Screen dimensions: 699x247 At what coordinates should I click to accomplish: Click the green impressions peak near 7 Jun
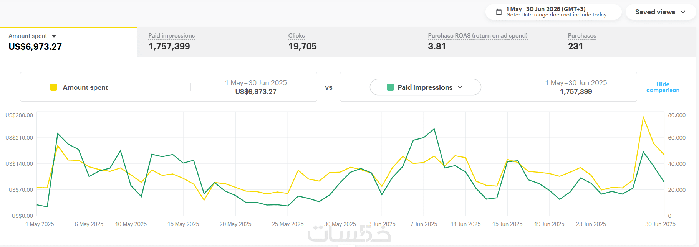pyautogui.click(x=434, y=129)
